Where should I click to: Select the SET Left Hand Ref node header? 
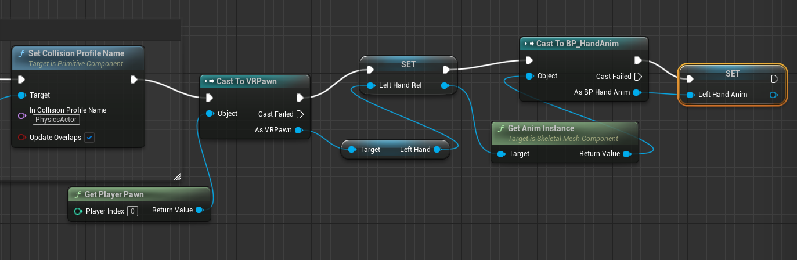[408, 64]
